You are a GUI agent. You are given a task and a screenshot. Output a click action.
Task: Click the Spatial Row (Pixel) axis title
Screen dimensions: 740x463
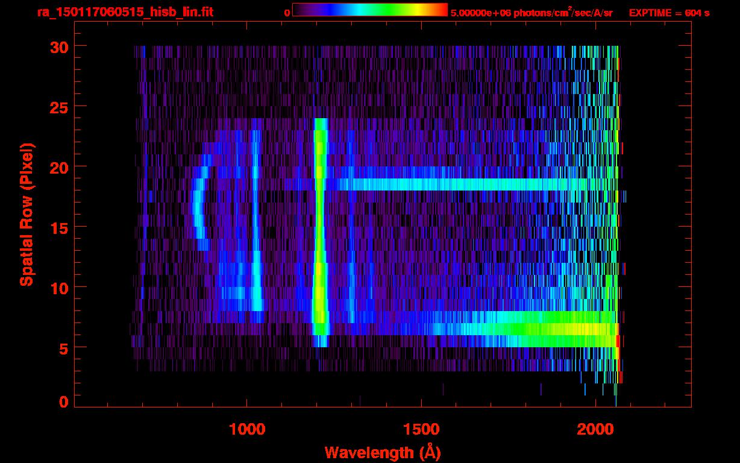pyautogui.click(x=27, y=215)
